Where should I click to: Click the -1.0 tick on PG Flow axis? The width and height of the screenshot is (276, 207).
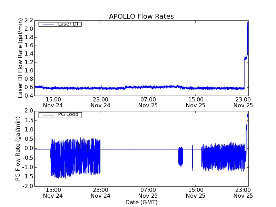28,167
